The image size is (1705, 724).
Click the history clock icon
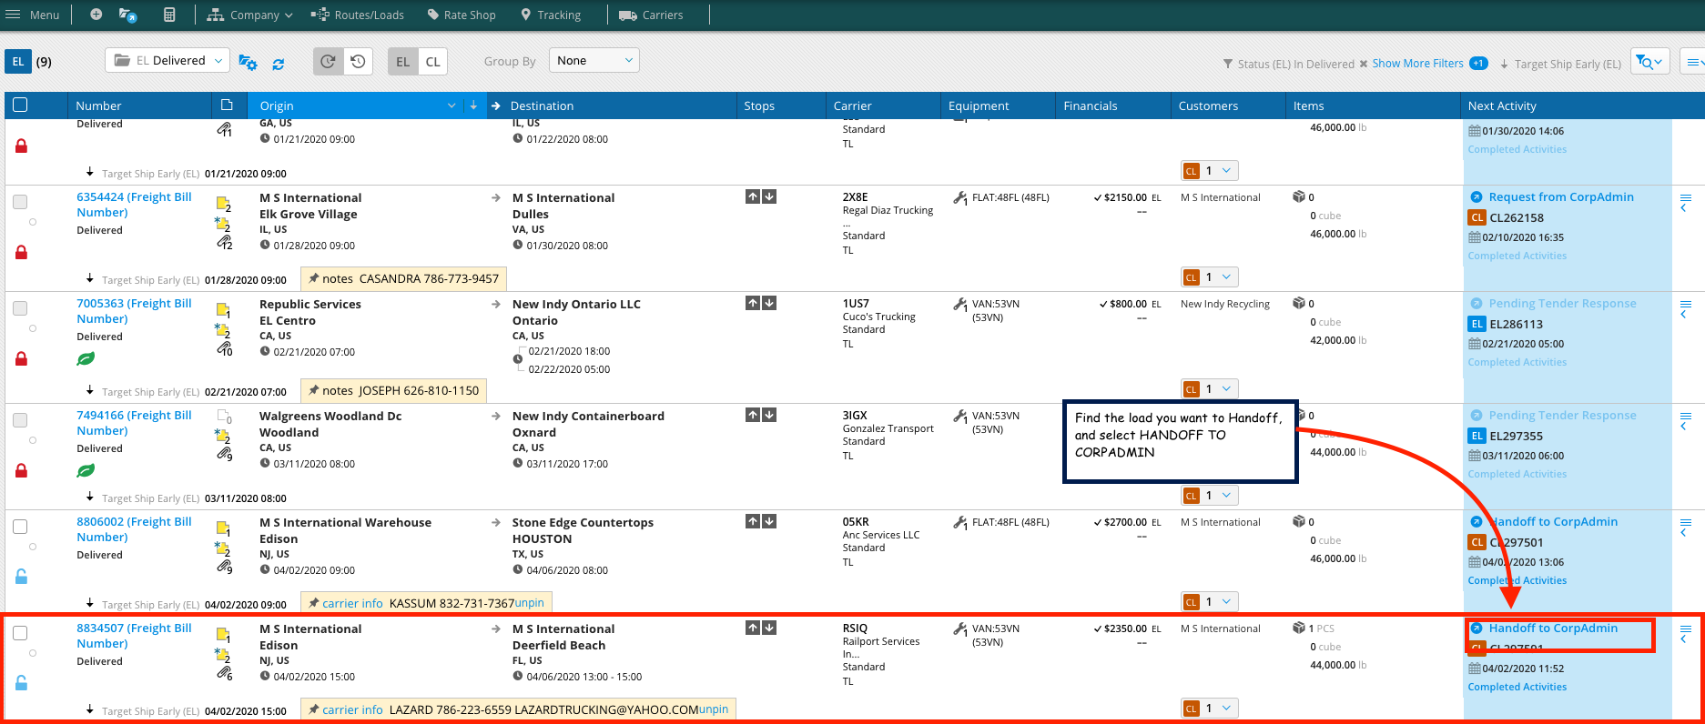358,61
